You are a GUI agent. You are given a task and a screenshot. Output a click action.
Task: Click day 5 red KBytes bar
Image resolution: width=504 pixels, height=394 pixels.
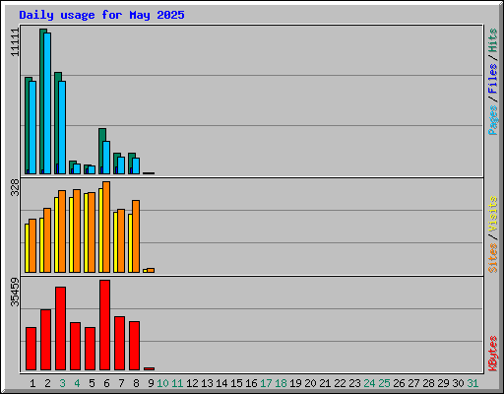coord(91,349)
